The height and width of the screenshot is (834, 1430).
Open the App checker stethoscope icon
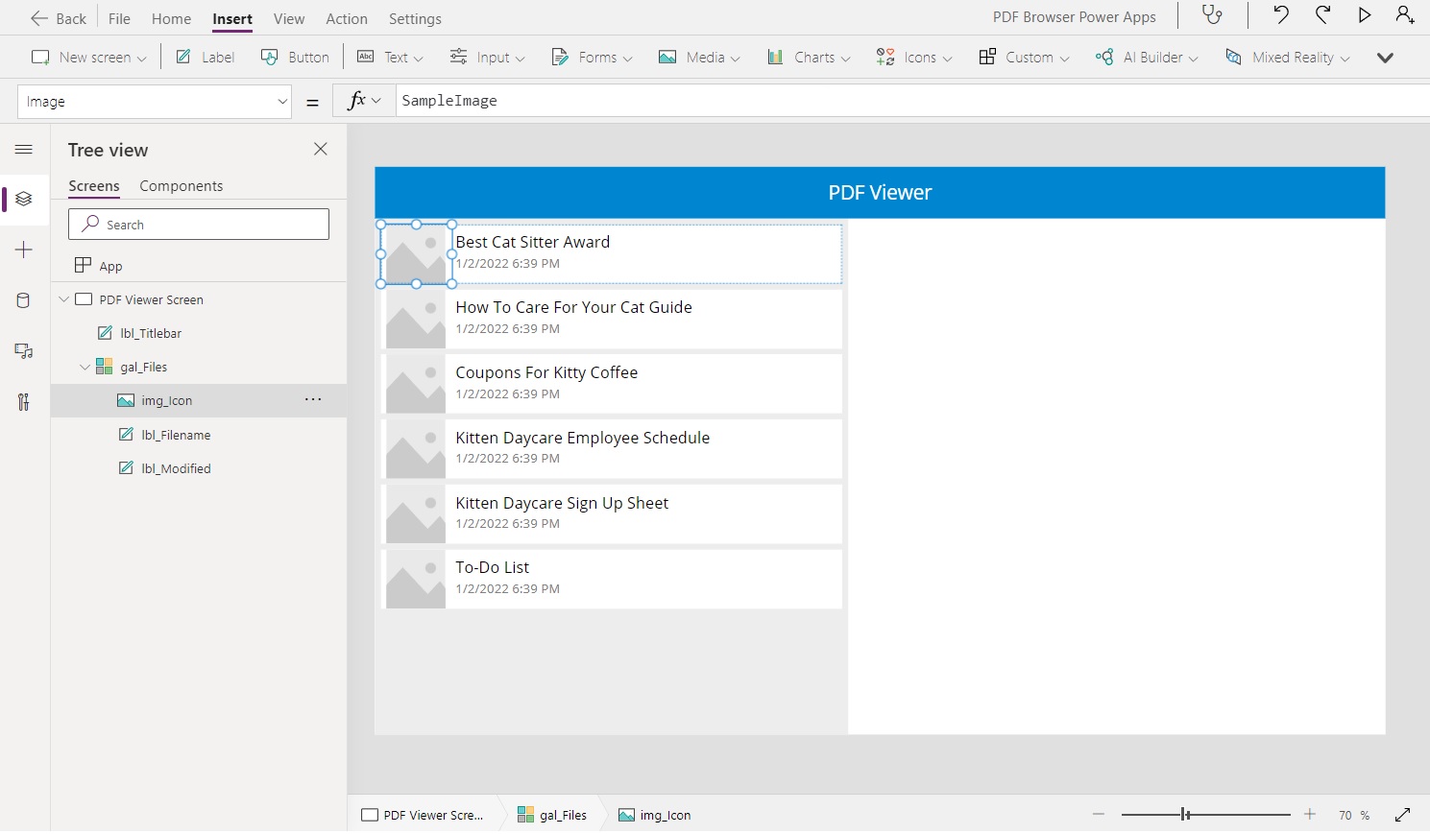pyautogui.click(x=1211, y=16)
